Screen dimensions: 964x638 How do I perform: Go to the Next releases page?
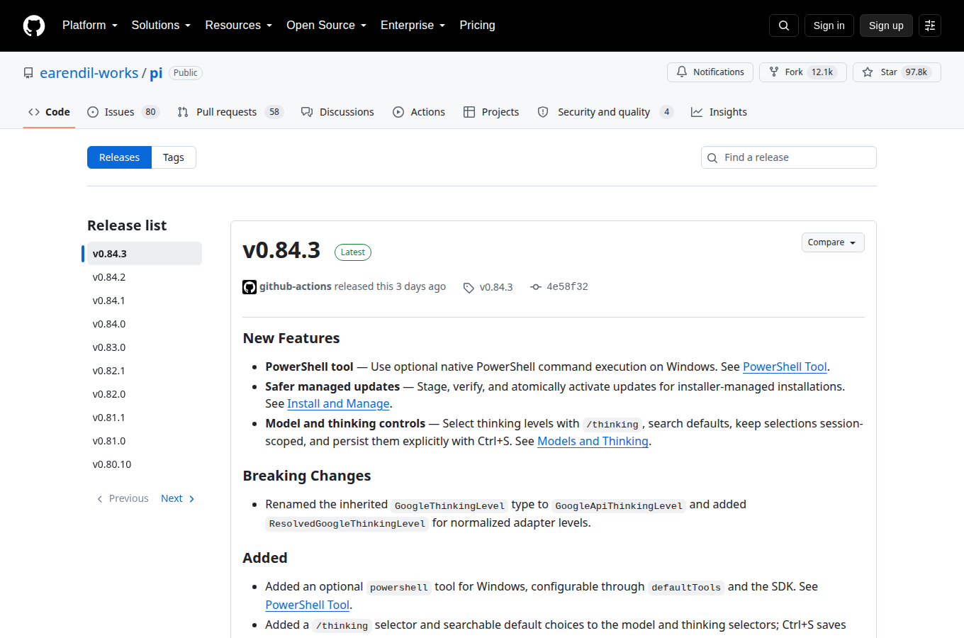pos(178,498)
